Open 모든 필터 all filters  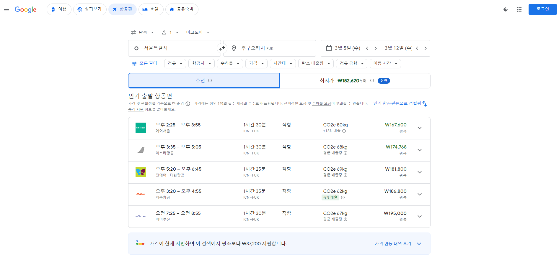(144, 63)
